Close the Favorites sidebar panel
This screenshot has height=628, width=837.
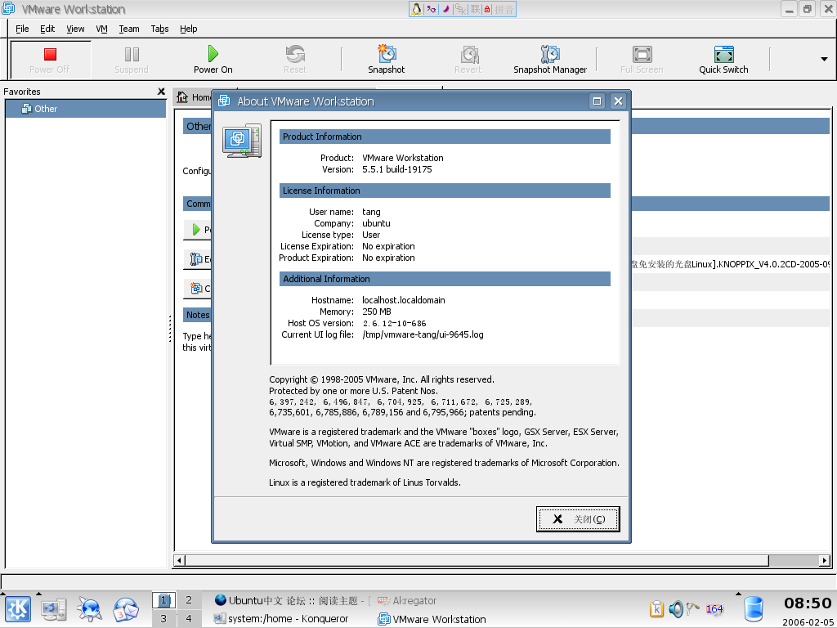[x=161, y=92]
